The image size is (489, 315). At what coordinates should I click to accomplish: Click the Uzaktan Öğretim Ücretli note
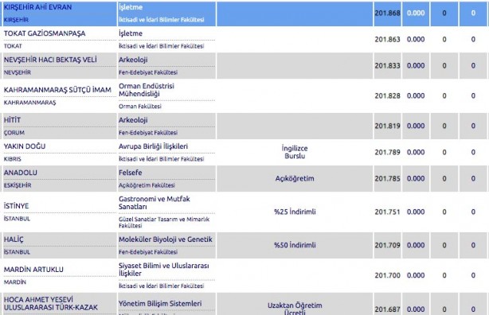pyautogui.click(x=295, y=309)
